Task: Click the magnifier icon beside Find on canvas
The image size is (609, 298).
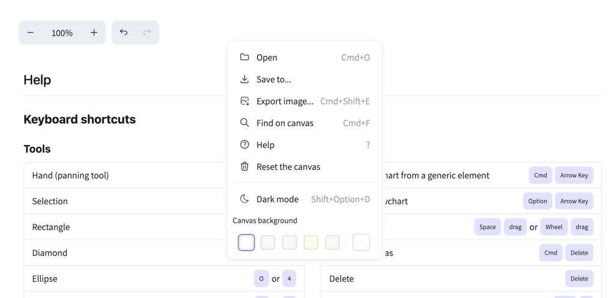Action: pos(244,123)
